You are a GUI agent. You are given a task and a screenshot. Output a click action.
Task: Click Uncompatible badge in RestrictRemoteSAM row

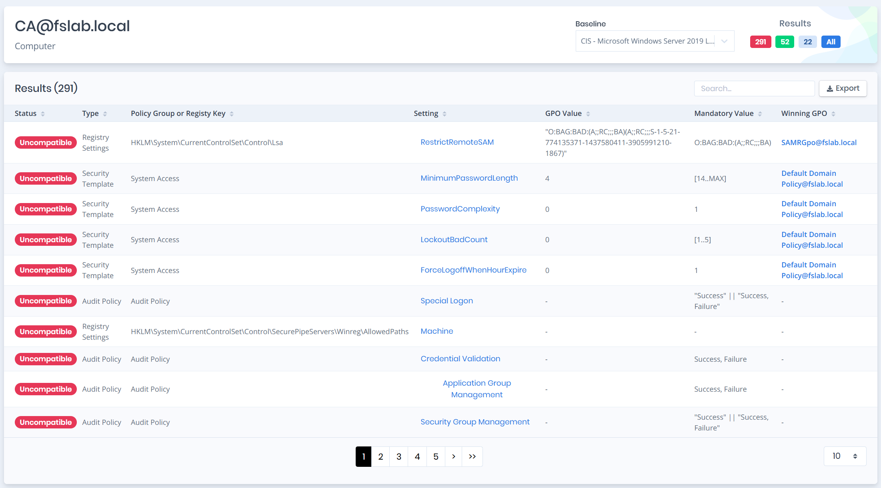46,143
